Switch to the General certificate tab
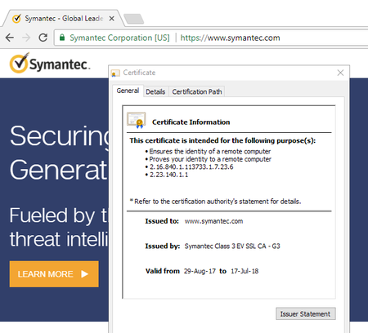 click(128, 91)
